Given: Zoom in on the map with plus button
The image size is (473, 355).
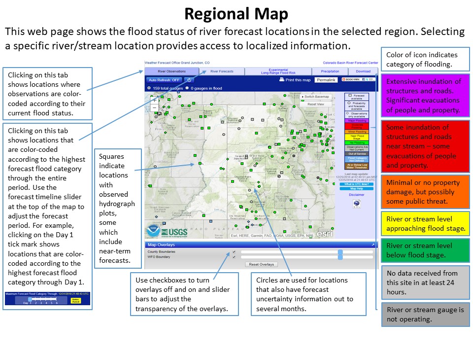Looking at the screenshot, I should click(x=154, y=100).
